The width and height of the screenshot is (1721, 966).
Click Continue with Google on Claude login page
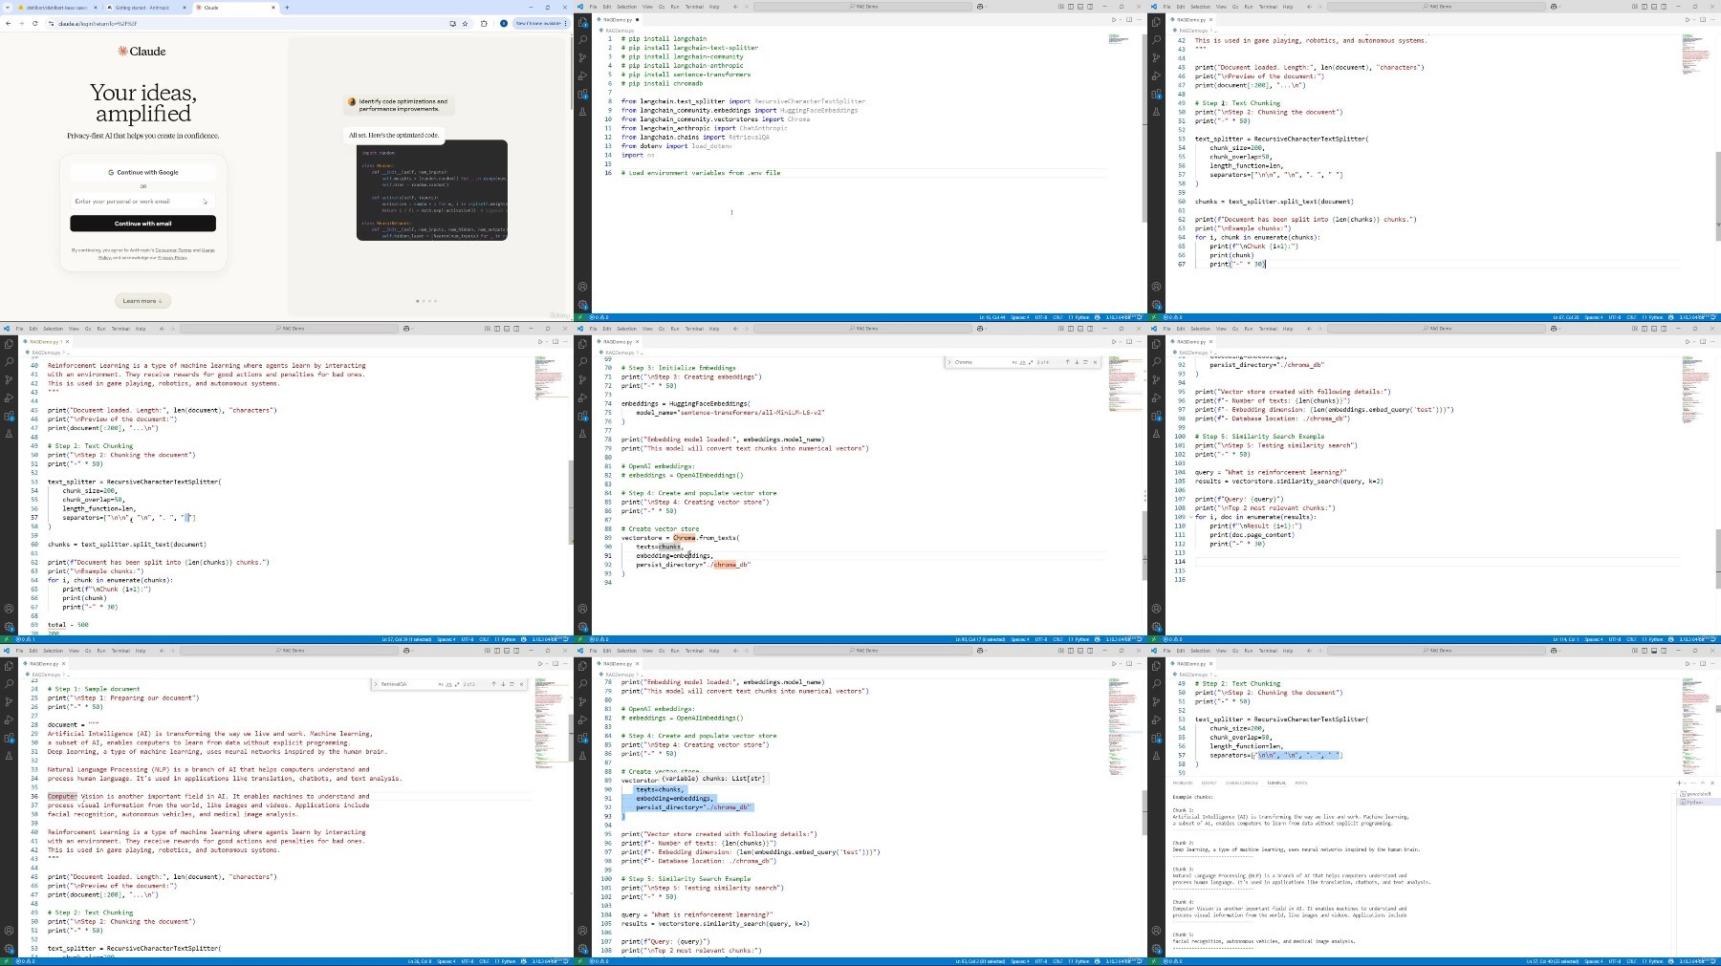(x=142, y=172)
